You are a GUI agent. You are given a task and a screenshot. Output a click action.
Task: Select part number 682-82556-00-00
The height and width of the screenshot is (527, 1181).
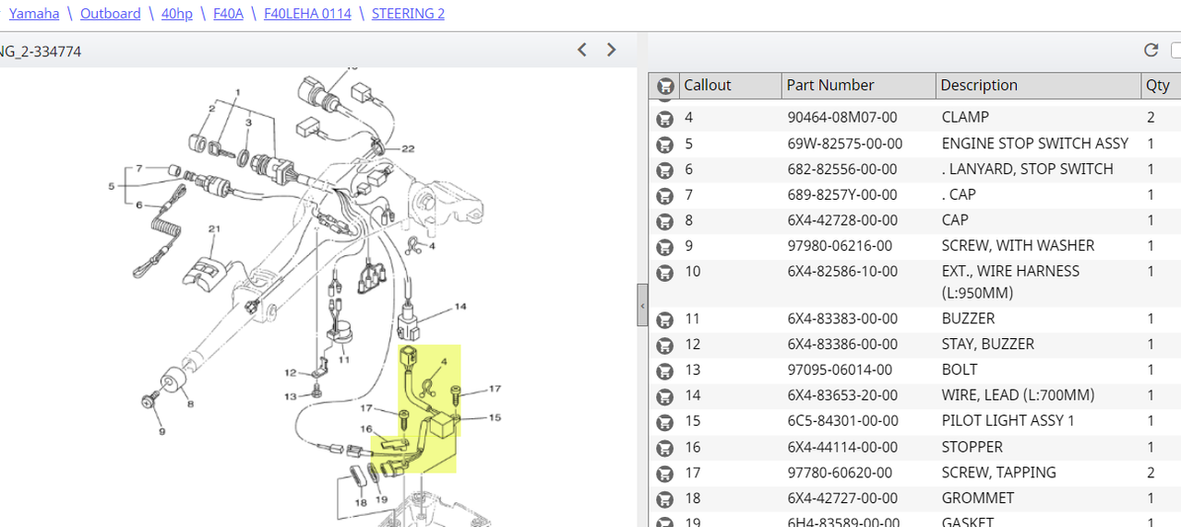(x=841, y=170)
